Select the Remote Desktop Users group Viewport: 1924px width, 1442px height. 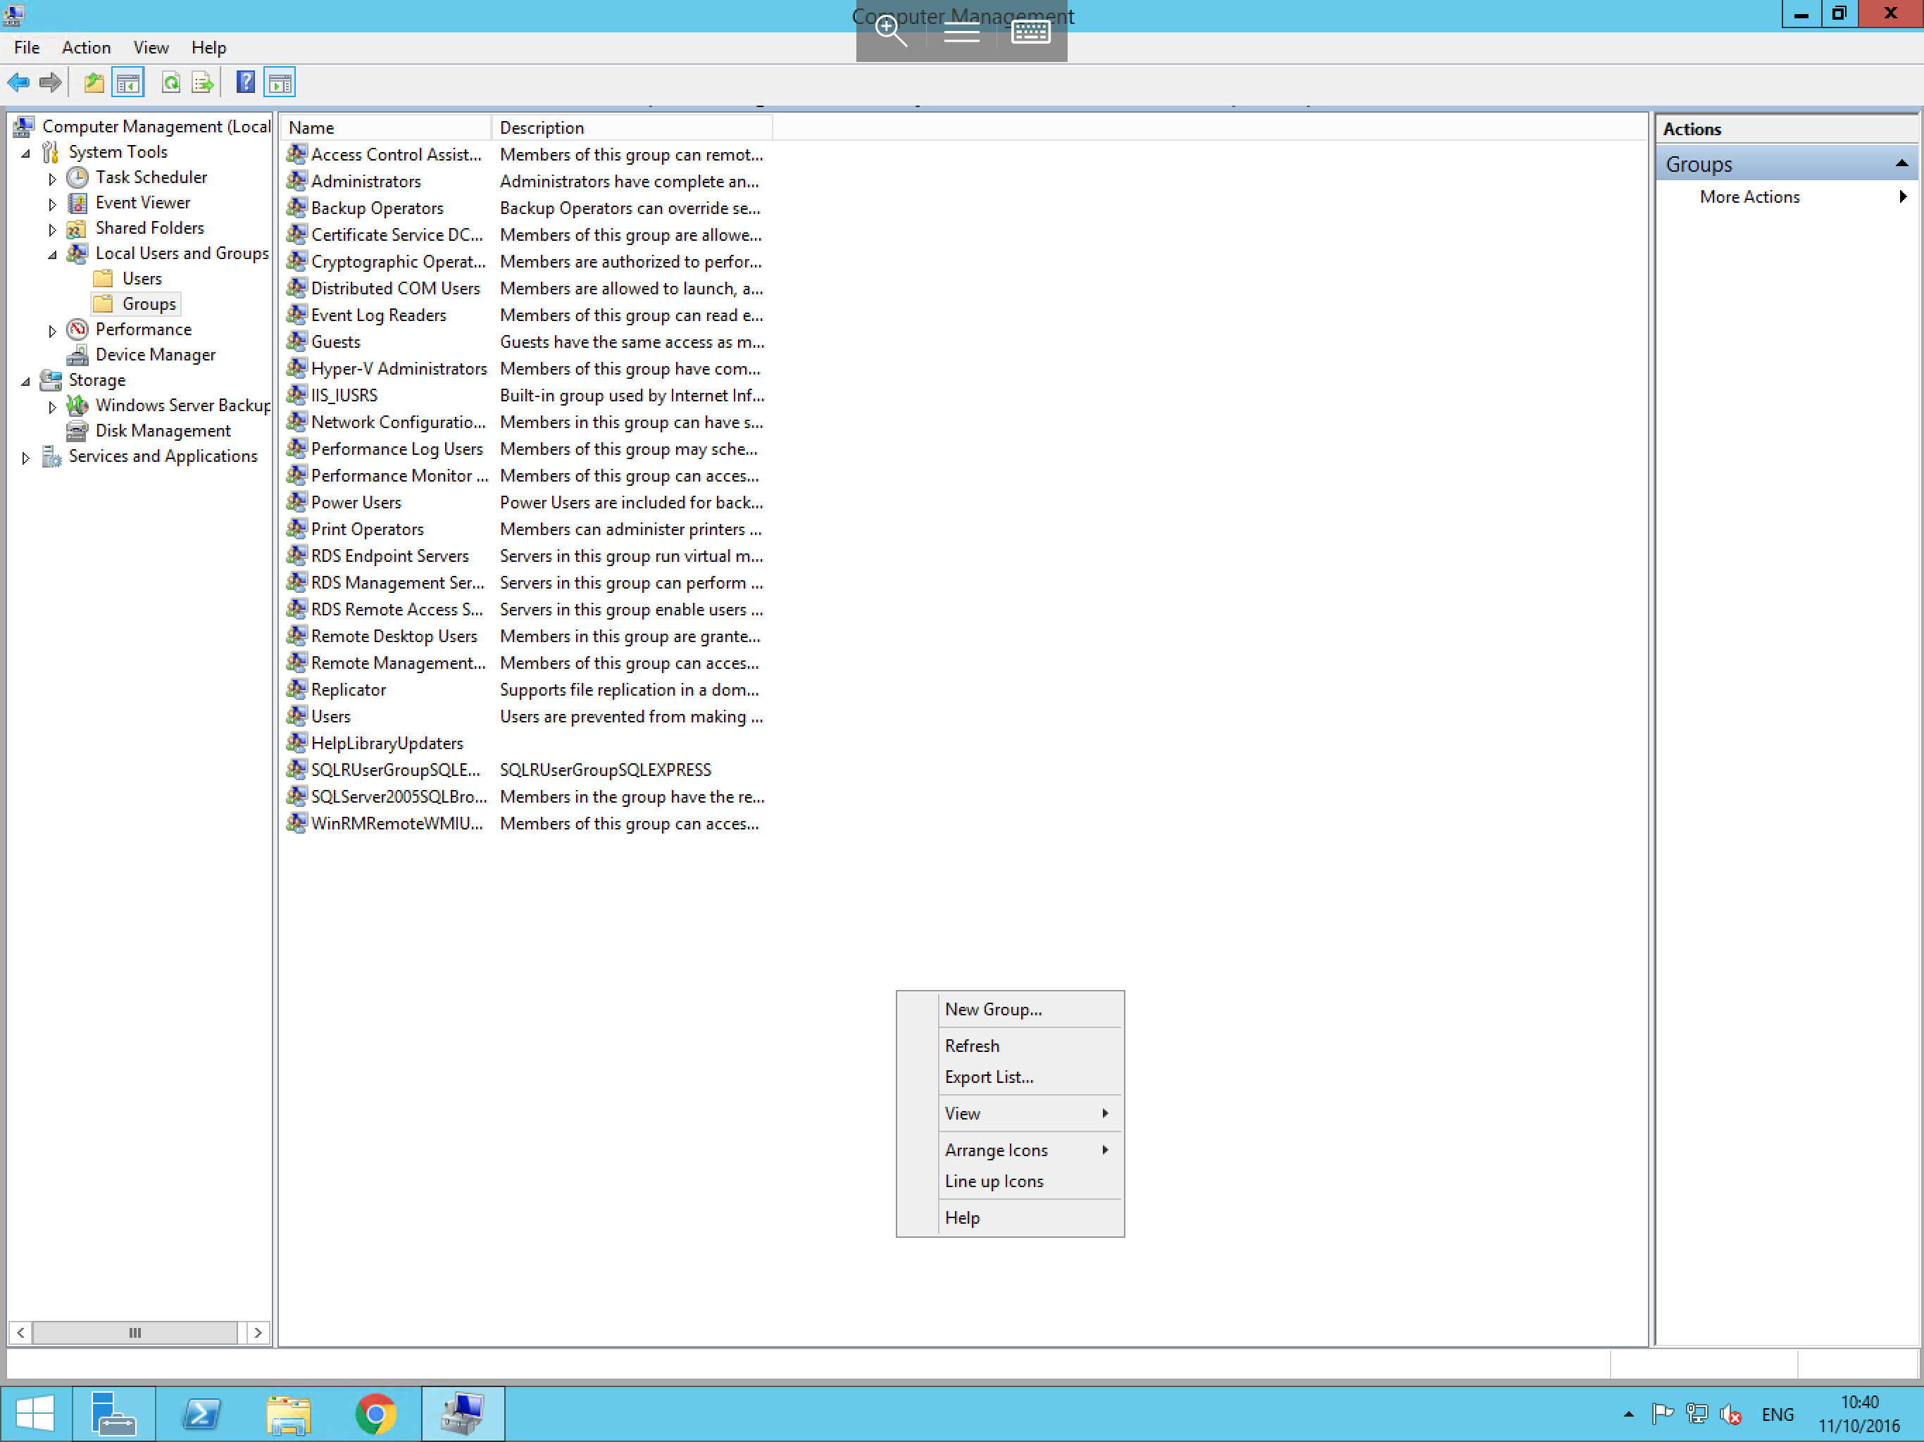coord(393,636)
